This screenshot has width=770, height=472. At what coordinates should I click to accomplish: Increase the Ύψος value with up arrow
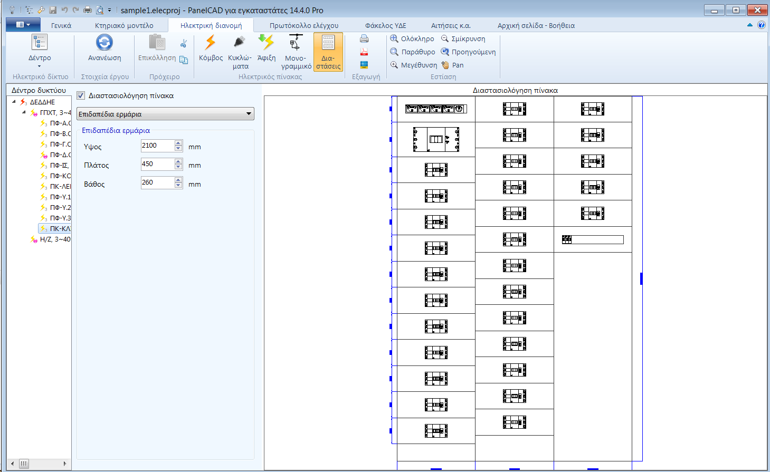[x=178, y=143]
